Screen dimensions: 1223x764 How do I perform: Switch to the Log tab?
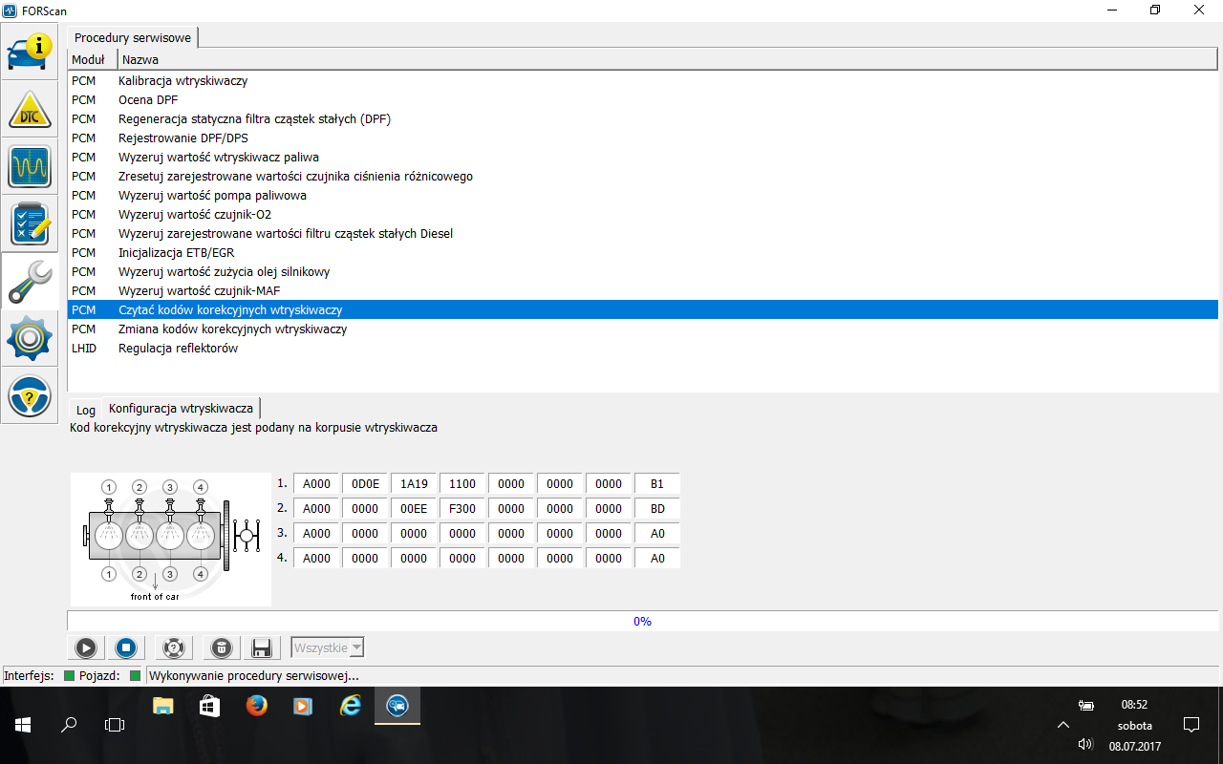(x=86, y=410)
